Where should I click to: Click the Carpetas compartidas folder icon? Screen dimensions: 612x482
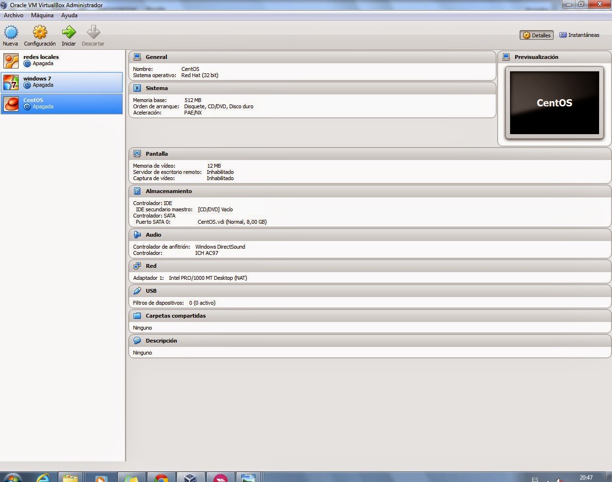pyautogui.click(x=137, y=316)
